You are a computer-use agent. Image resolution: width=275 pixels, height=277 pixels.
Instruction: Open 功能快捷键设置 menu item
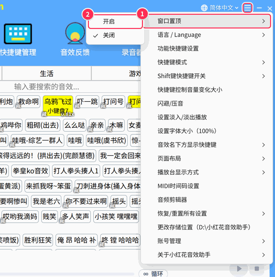207,49
